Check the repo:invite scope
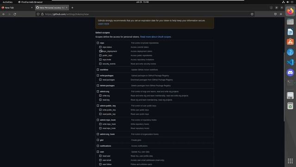 [100, 60]
